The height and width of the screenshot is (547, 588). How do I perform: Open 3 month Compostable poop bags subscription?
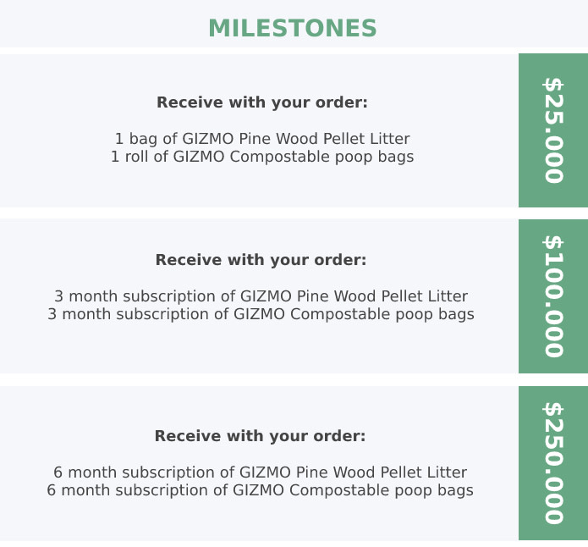[261, 314]
